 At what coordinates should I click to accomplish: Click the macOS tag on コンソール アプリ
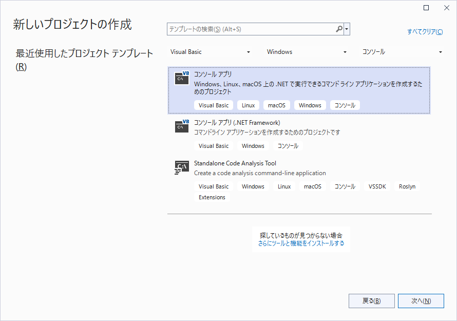(x=277, y=105)
